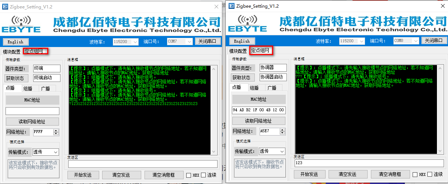
Task: Click MAC地址 button in right window
Action: [x=259, y=99]
